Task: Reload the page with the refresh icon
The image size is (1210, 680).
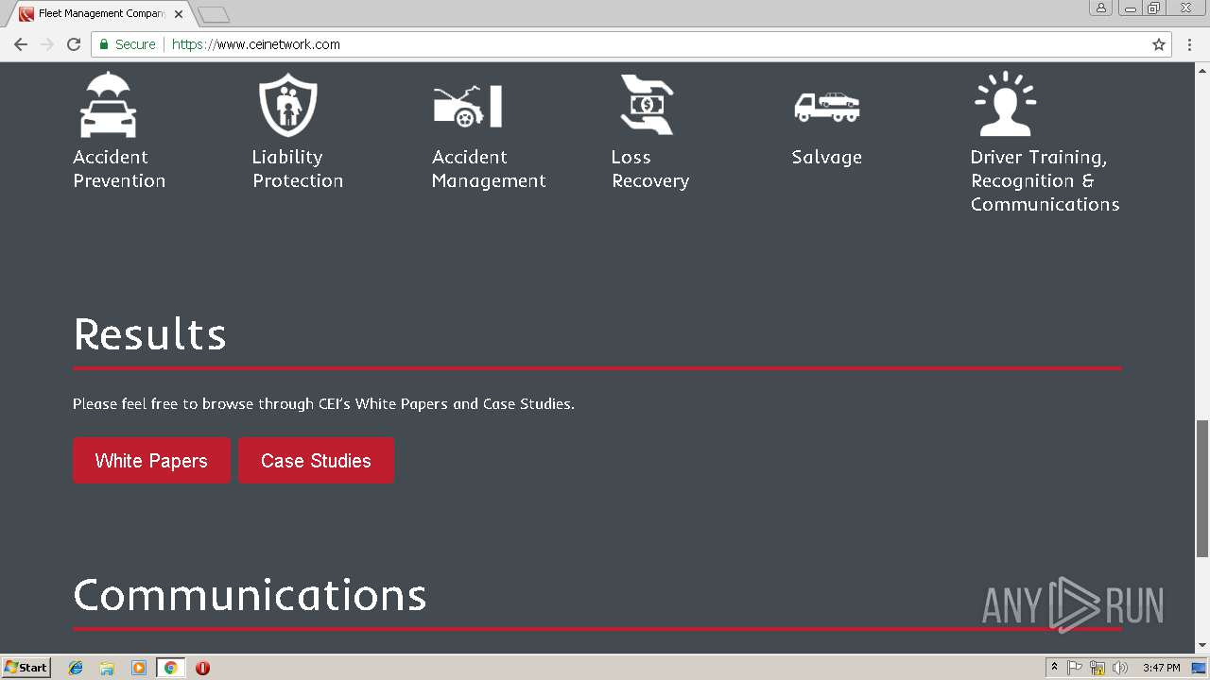Action: (74, 44)
